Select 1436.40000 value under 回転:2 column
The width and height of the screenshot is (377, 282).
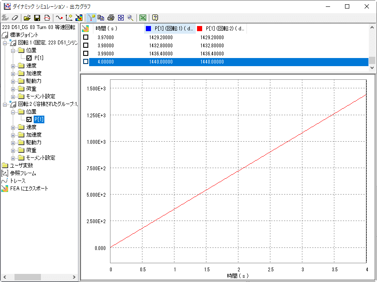(x=212, y=54)
